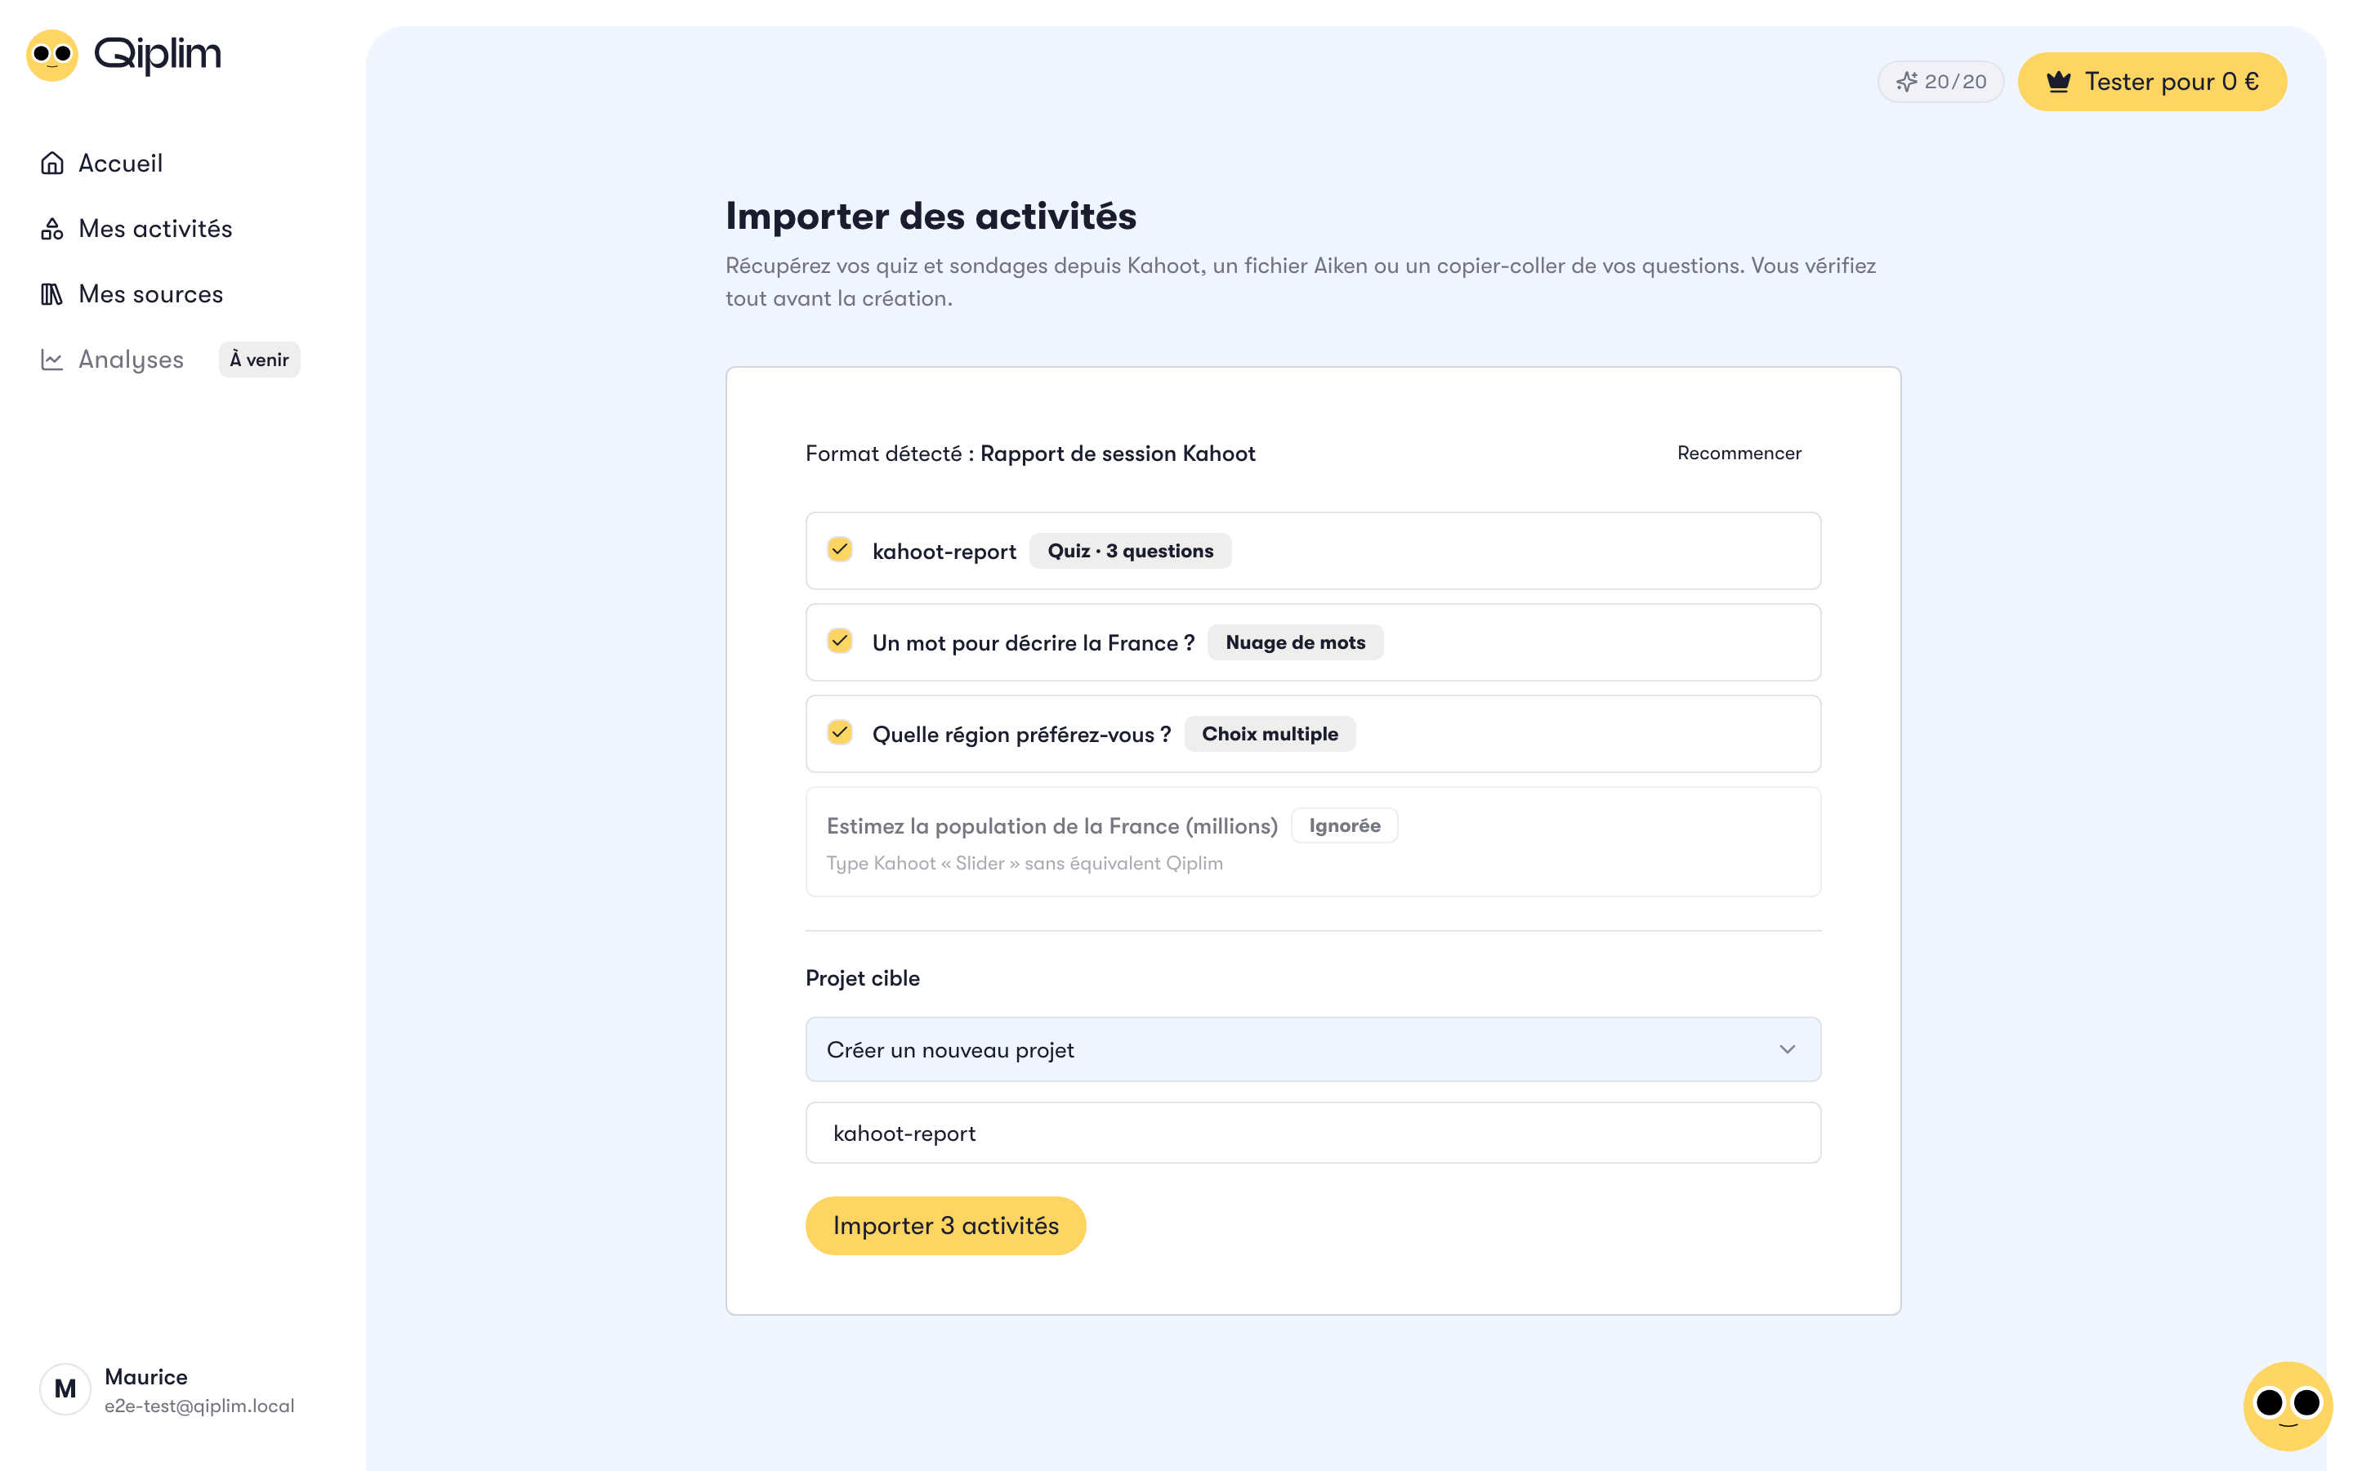Click the 'Ignorée' badge
Viewport: 2353px width, 1471px height.
click(x=1344, y=825)
